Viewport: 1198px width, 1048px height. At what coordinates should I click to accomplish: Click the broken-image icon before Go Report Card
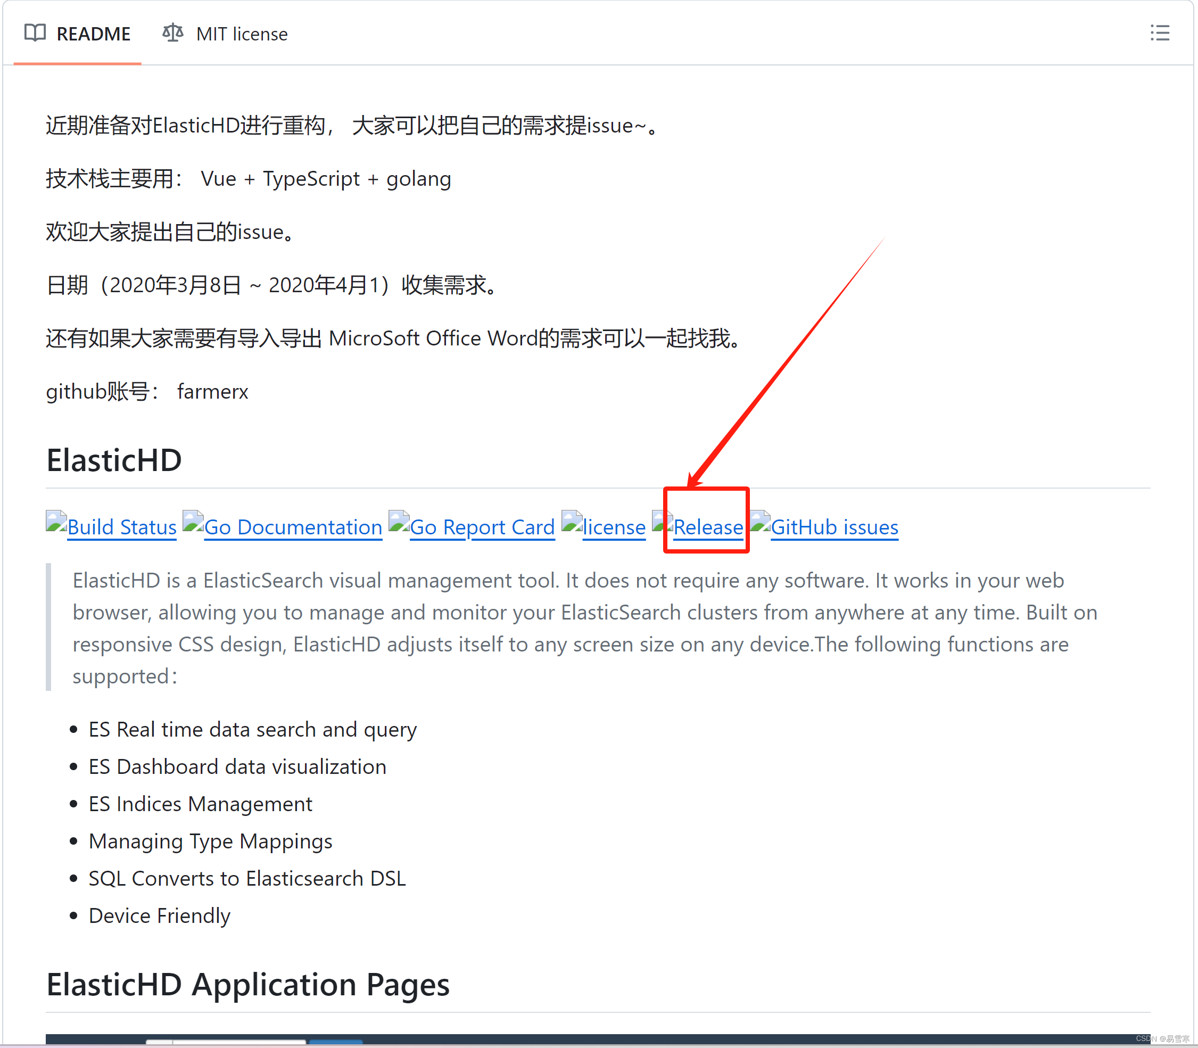tap(399, 524)
